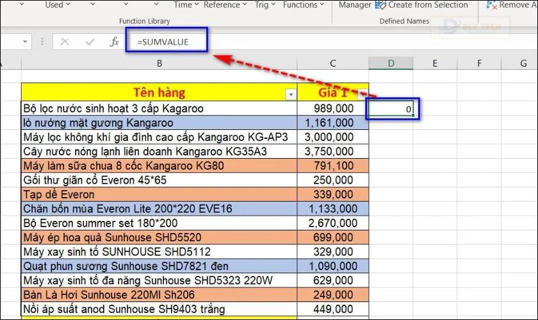The height and width of the screenshot is (320, 538).
Task: Select column F header
Action: pos(479,63)
